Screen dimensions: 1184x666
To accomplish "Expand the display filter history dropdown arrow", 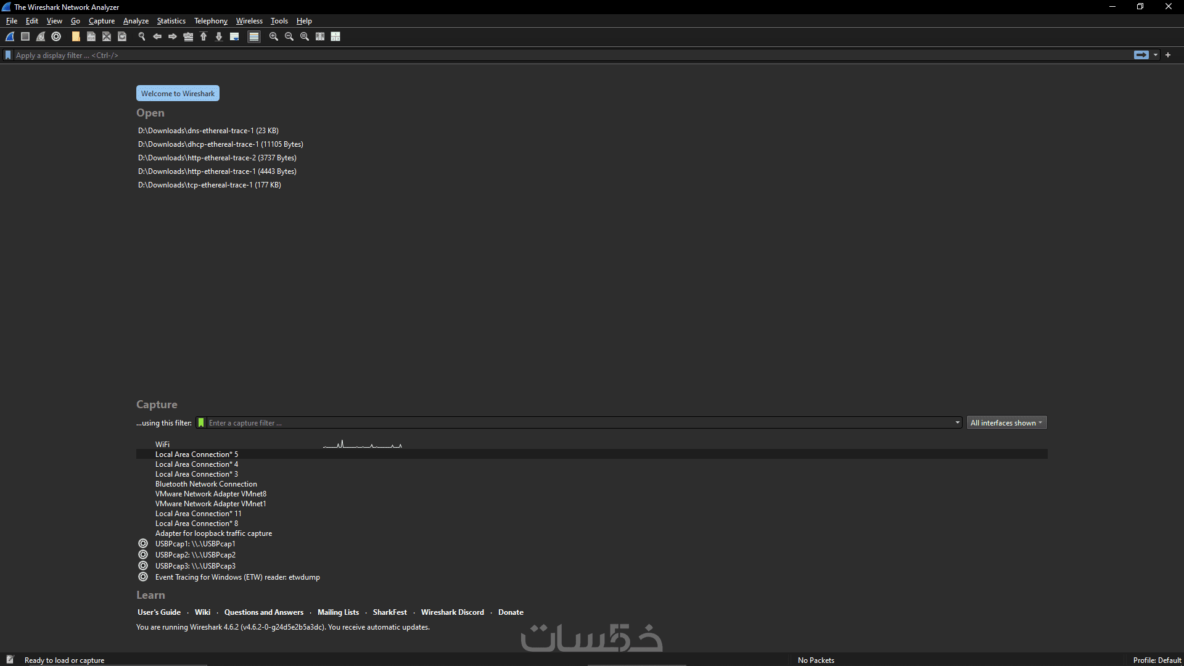I will (x=1156, y=55).
